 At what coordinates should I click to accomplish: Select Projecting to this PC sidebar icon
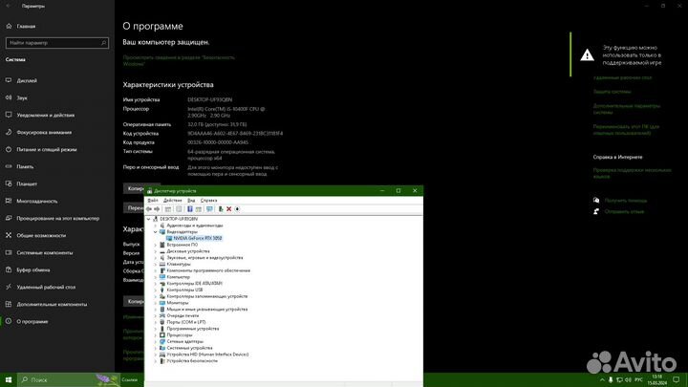point(9,218)
